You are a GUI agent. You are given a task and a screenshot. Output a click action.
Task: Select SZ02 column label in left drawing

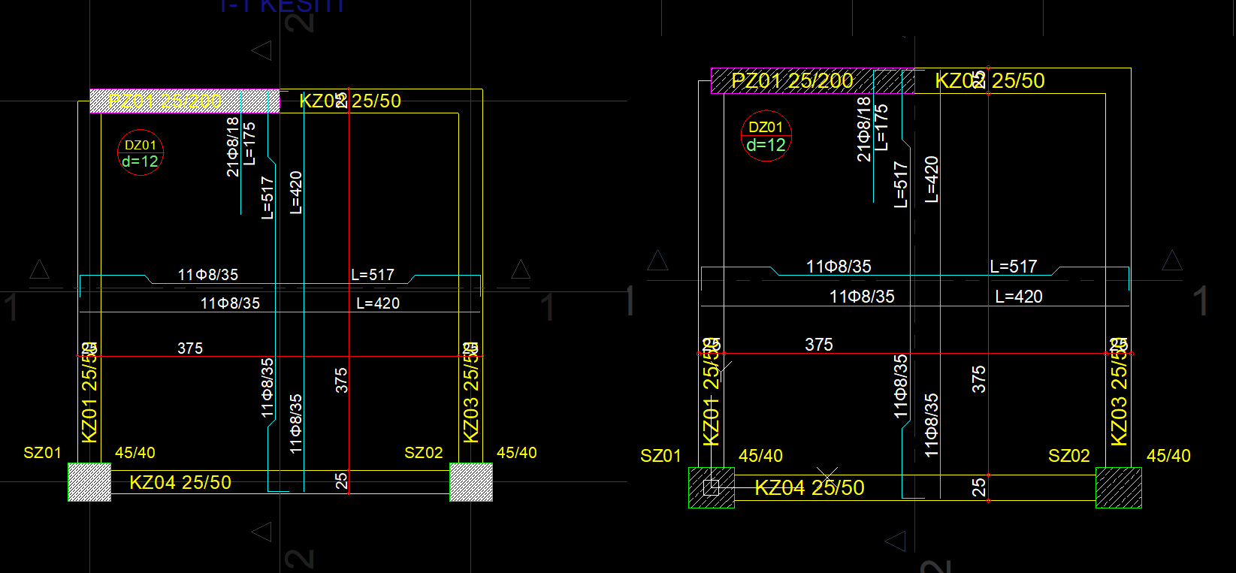[424, 453]
